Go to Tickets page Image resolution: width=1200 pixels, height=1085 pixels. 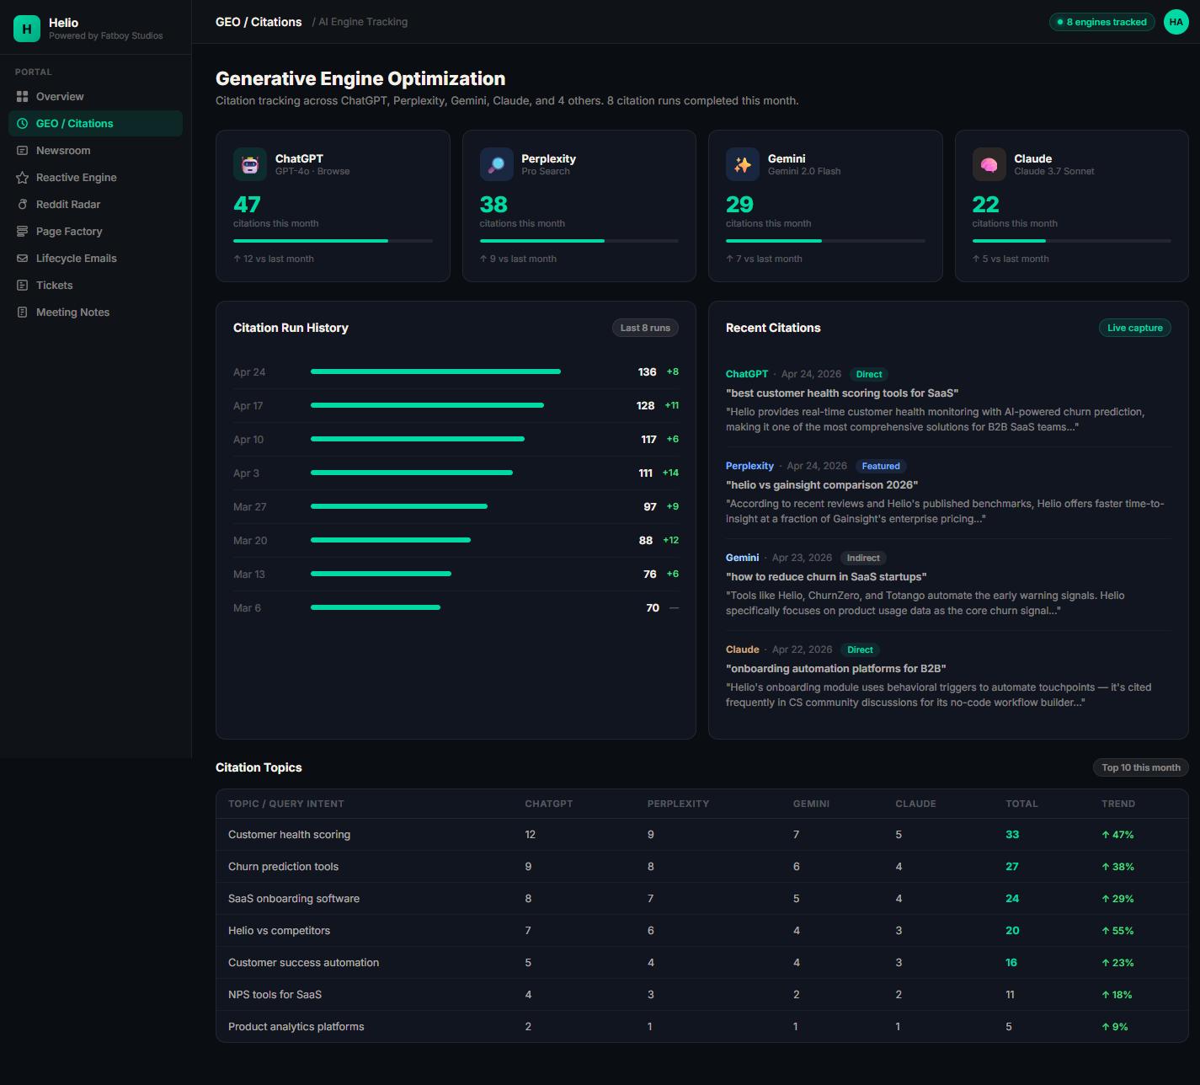pyautogui.click(x=95, y=286)
